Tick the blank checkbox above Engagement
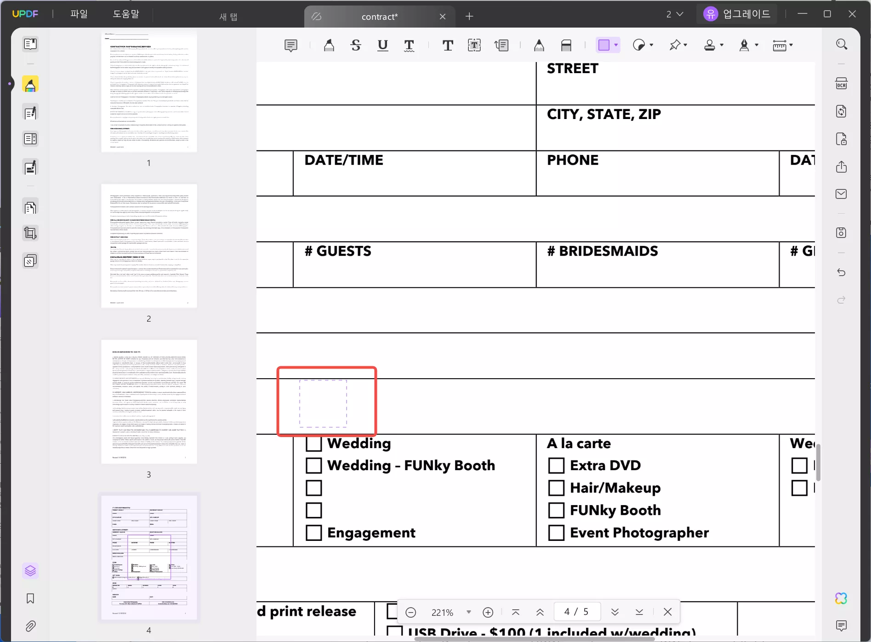Image resolution: width=871 pixels, height=642 pixels. pos(314,511)
